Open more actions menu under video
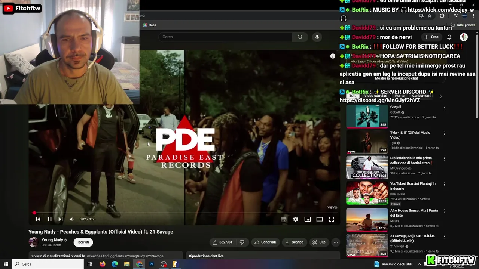The image size is (479, 269). 336,242
